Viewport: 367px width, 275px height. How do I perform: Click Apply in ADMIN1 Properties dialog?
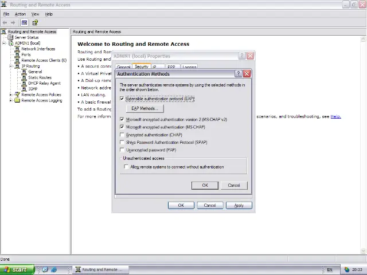239,205
